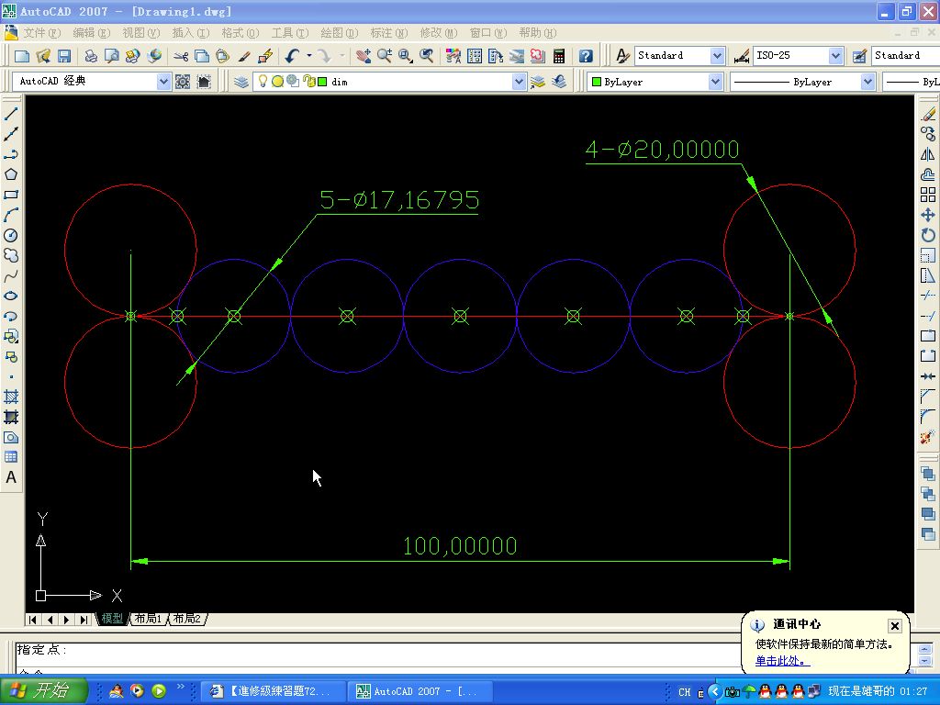The height and width of the screenshot is (705, 940).
Task: Click the 4-Ø20,00000 leader text
Action: [x=663, y=150]
